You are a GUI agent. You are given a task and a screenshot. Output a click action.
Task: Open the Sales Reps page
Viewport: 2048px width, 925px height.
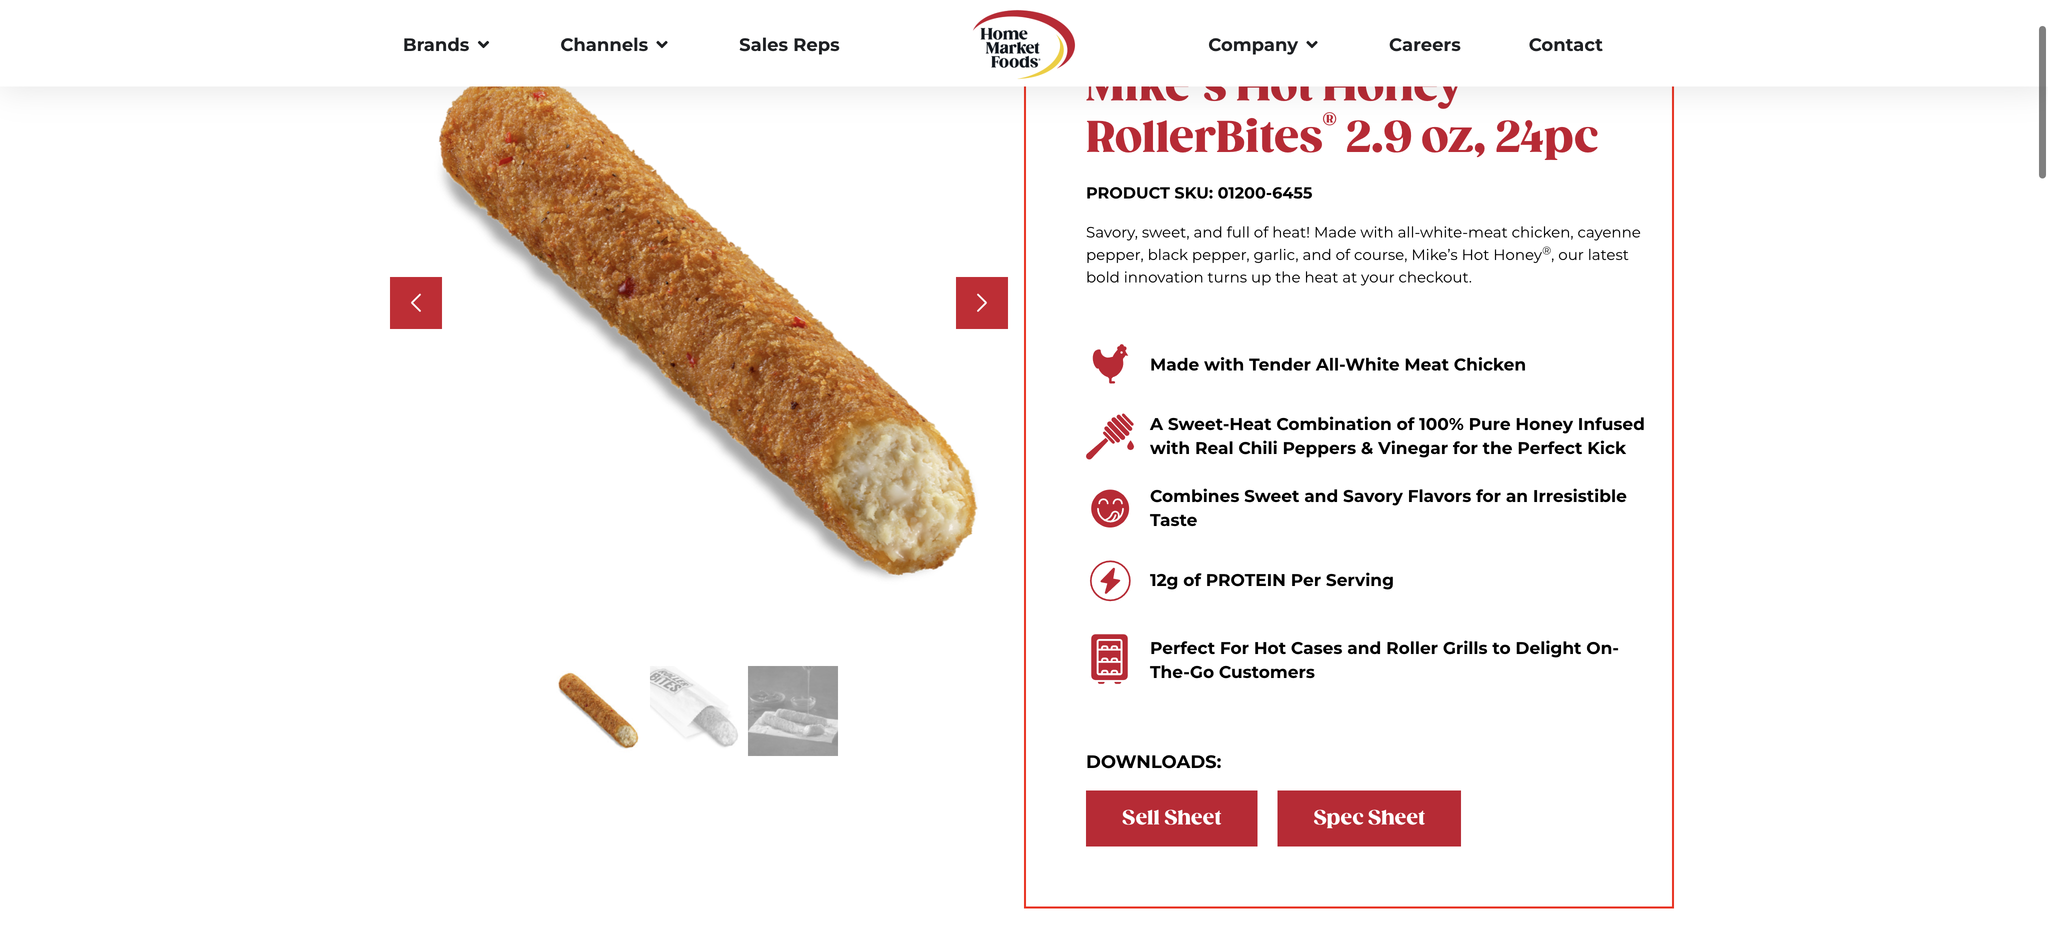coord(788,45)
